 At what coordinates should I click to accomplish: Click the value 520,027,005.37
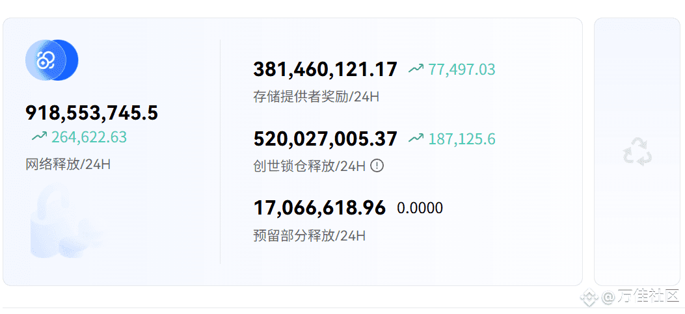325,139
